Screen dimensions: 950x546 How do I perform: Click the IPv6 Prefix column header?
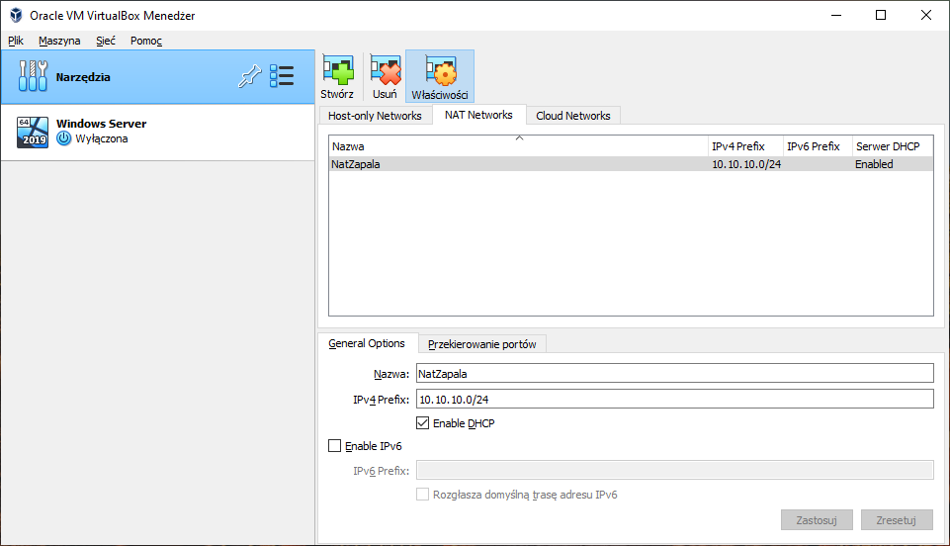[x=818, y=146]
